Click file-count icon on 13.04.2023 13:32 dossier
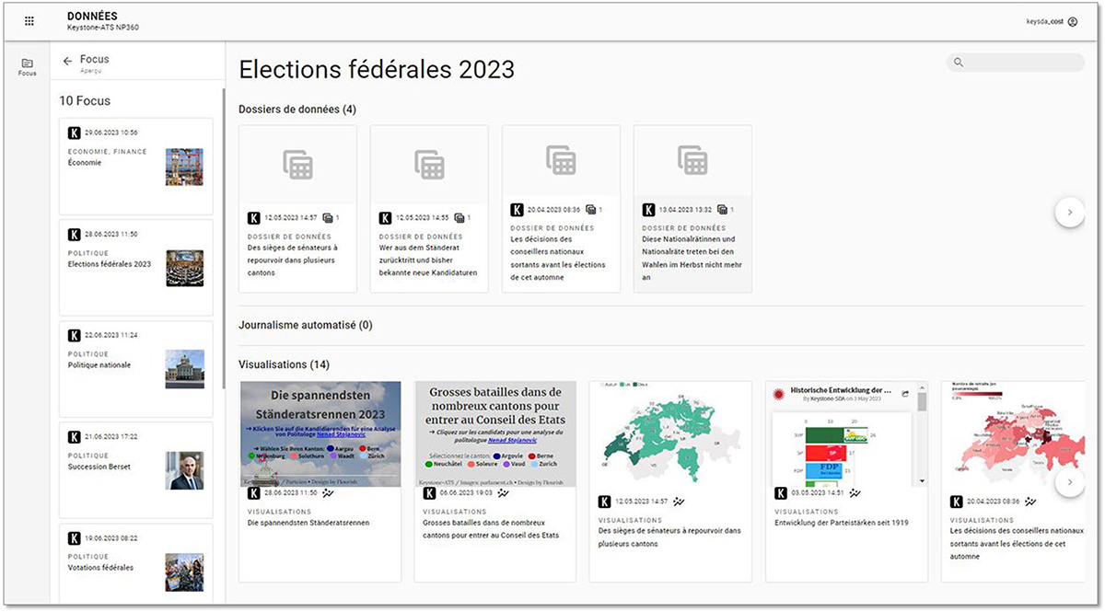 point(722,210)
